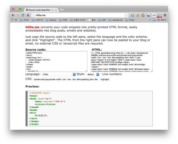Select the Source code beautifier tab
Screen dimensions: 178x144
click(41, 10)
